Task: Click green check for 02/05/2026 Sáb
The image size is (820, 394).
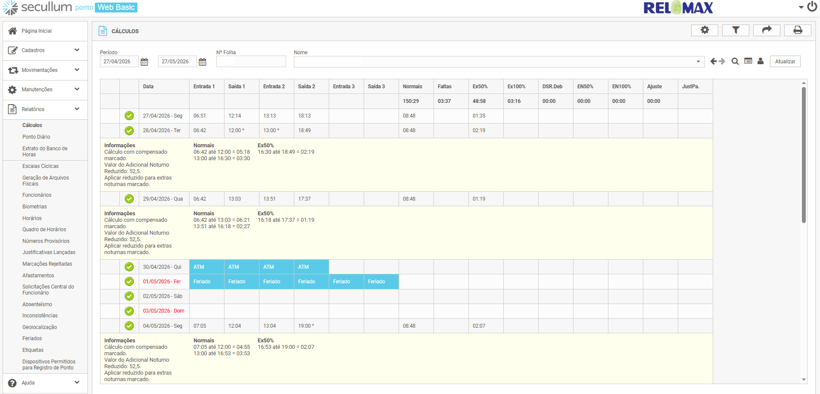Action: pyautogui.click(x=129, y=296)
